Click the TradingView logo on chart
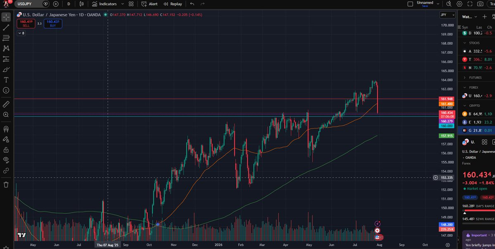Screen dimensions: 495x249 click(x=21, y=235)
